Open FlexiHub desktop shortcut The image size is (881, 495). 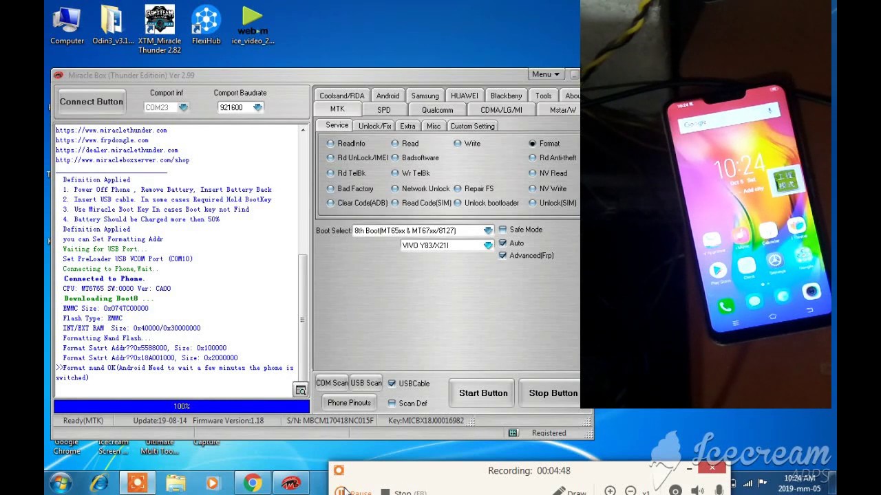pyautogui.click(x=206, y=25)
